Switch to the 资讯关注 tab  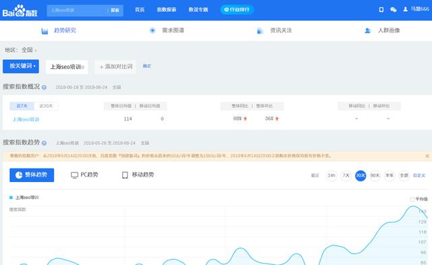coord(281,30)
